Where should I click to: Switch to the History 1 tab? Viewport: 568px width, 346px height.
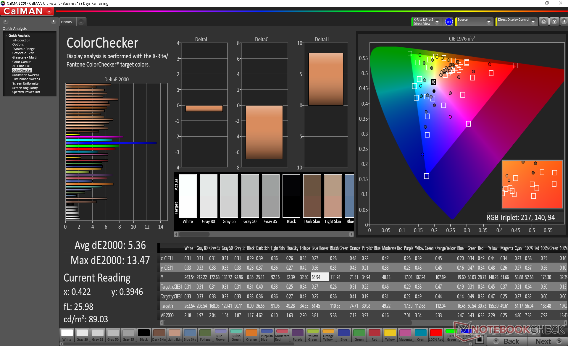[68, 22]
